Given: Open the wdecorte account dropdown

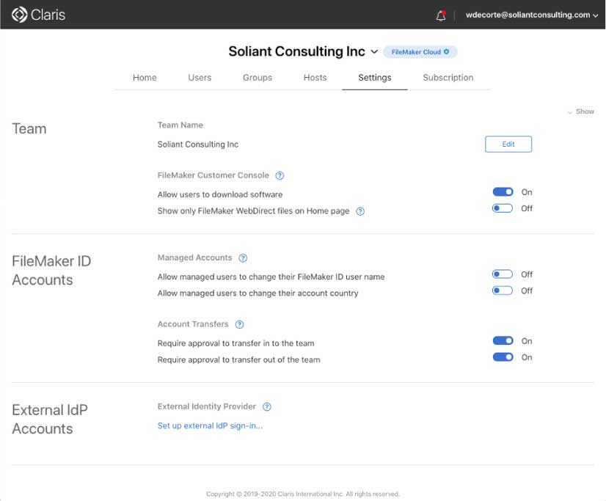Looking at the screenshot, I should 532,15.
